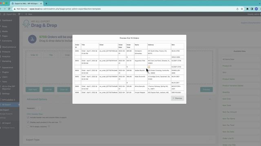Open WPCodeBox 2 in the sidebar

[x=8, y=100]
